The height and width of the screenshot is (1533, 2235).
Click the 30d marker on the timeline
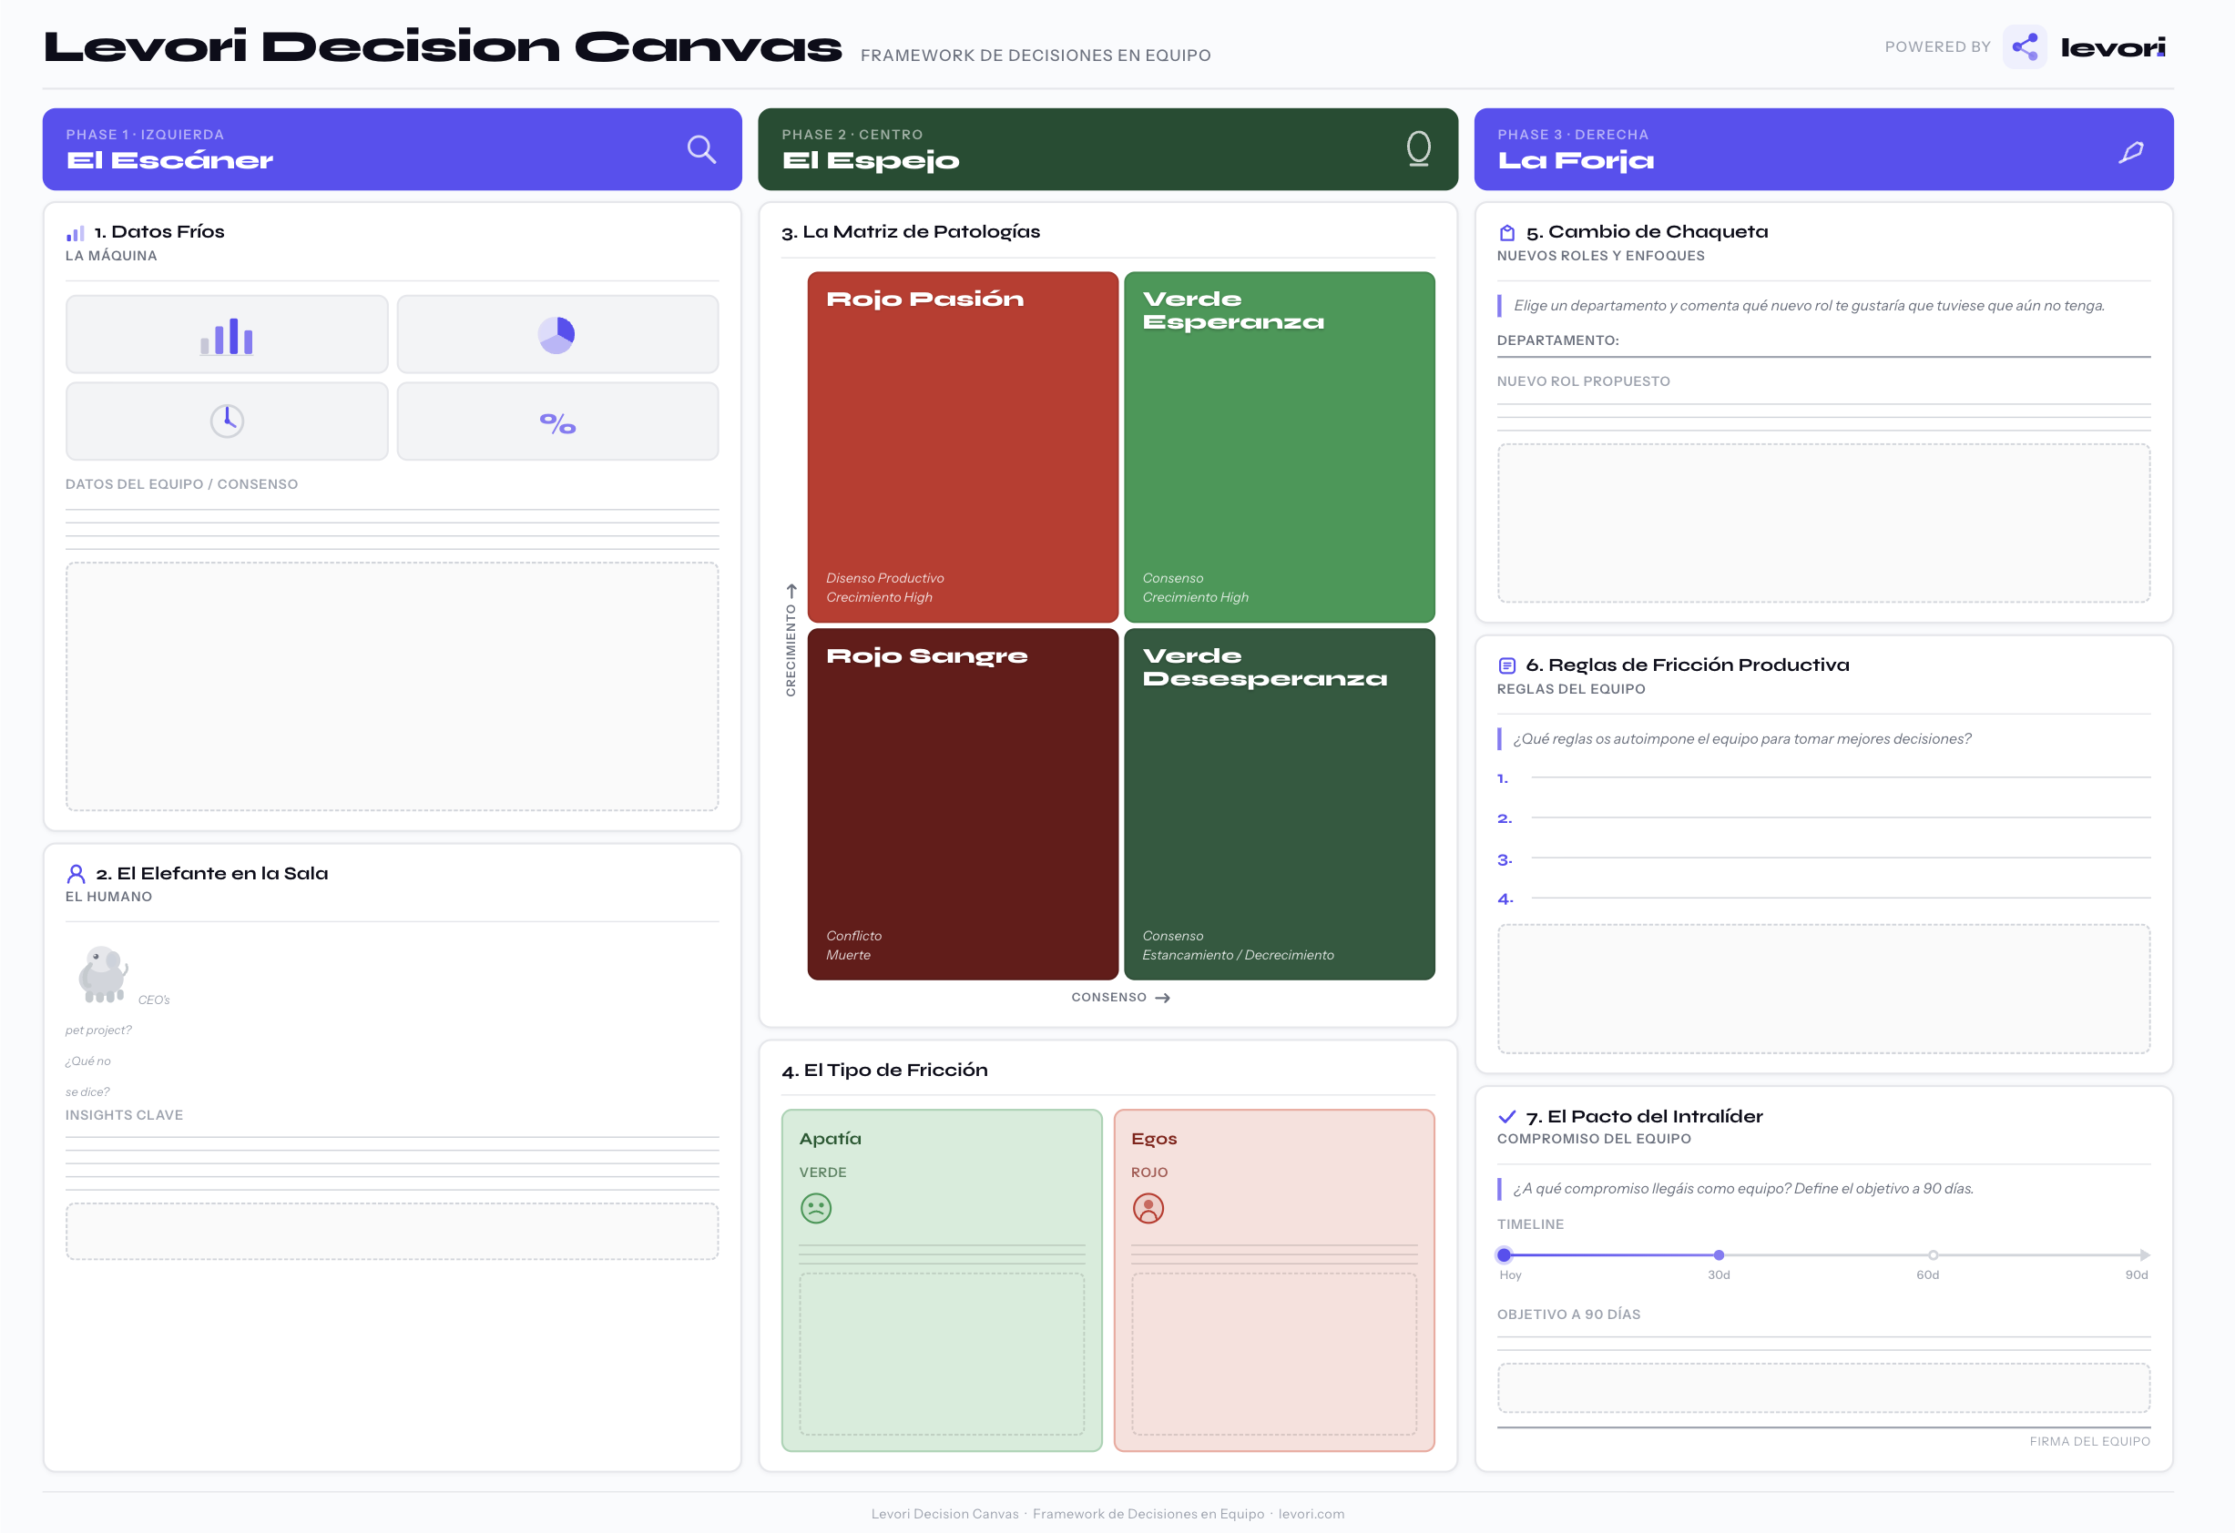click(1719, 1255)
